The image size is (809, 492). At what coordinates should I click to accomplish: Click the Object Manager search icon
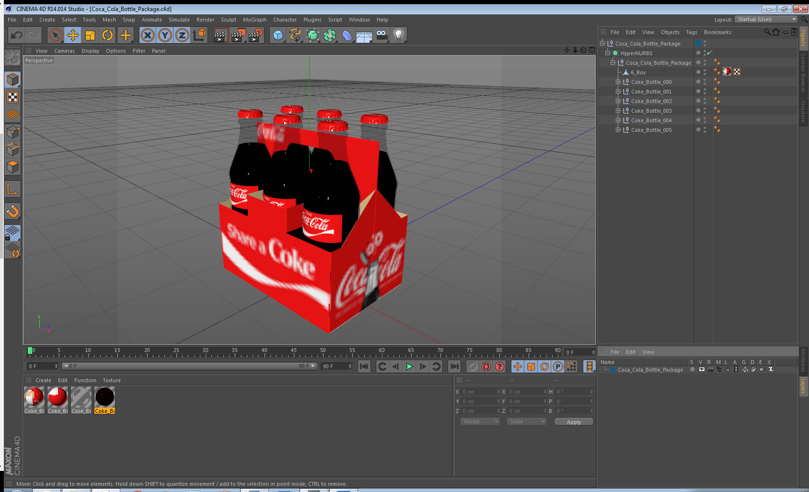click(x=767, y=32)
